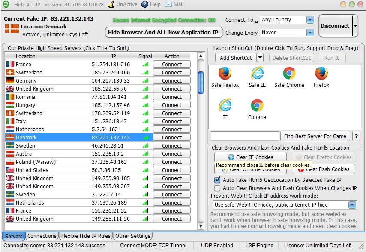Connect to the United States 50.3.86.135 server

coord(172,170)
